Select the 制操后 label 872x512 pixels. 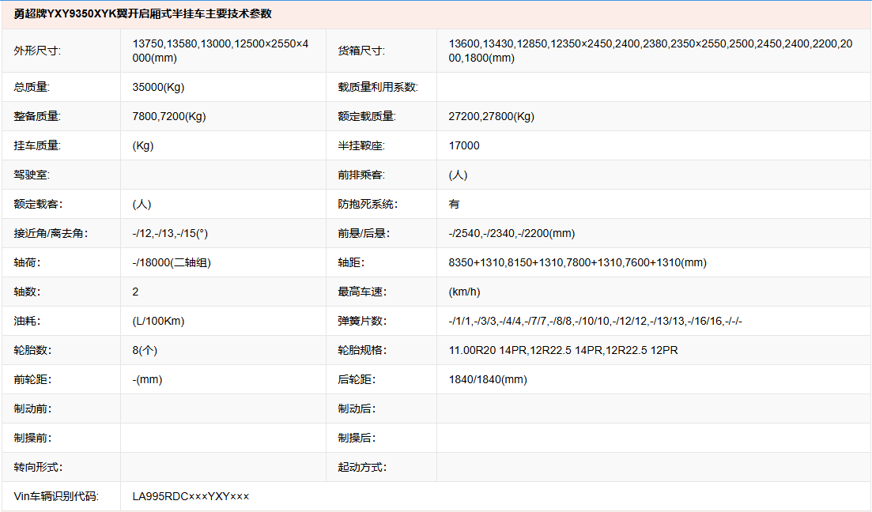point(357,438)
